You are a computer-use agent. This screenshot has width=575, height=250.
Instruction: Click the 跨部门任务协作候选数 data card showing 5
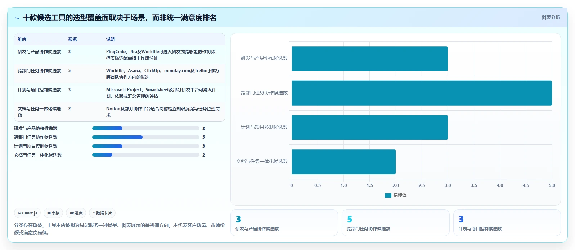396,223
